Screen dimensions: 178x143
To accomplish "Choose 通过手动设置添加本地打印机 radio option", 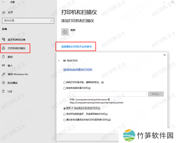I will (65, 120).
